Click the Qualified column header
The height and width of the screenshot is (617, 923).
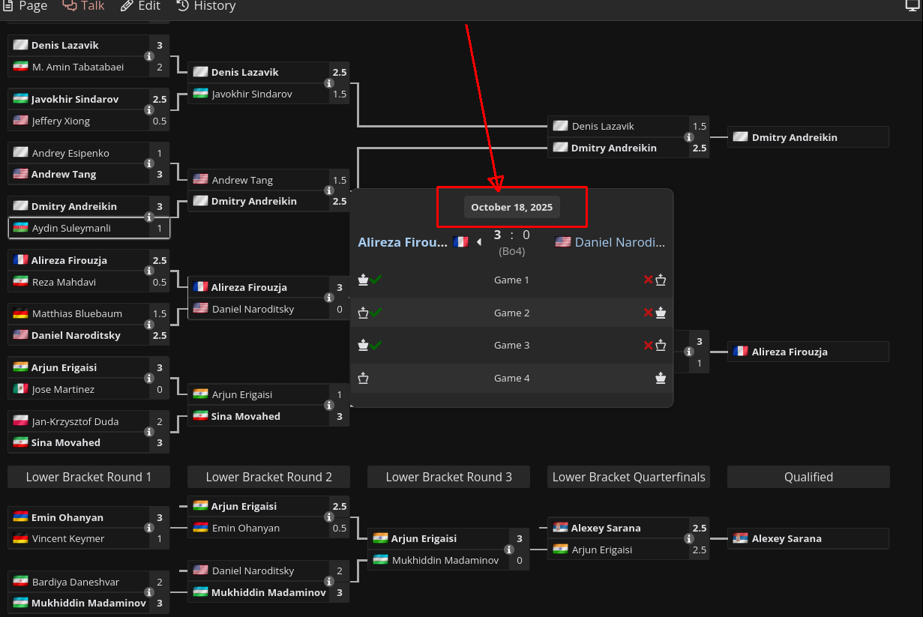pos(808,477)
